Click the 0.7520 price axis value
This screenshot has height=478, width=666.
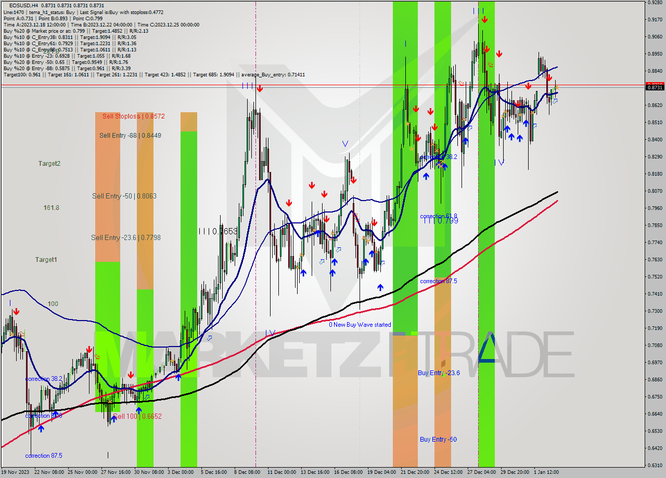pyautogui.click(x=654, y=276)
